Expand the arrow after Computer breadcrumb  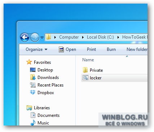tap(83, 38)
